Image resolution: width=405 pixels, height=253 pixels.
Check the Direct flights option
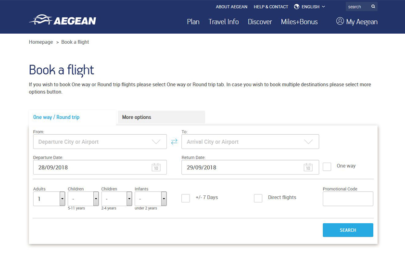tap(258, 198)
